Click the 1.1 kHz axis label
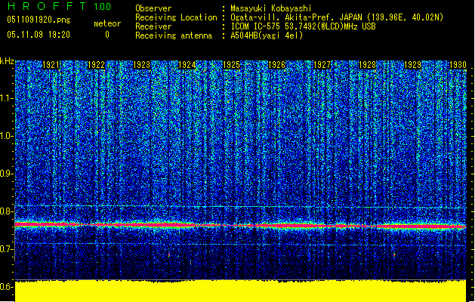 7,98
